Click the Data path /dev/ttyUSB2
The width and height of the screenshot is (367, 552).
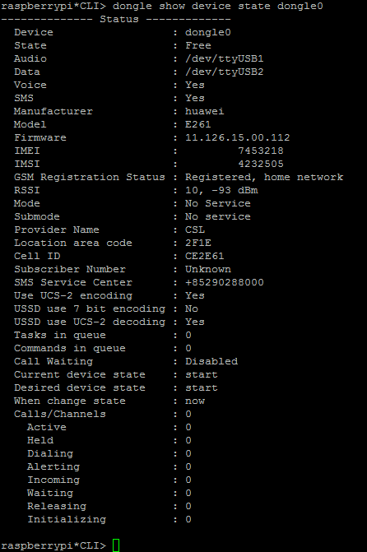(x=225, y=72)
